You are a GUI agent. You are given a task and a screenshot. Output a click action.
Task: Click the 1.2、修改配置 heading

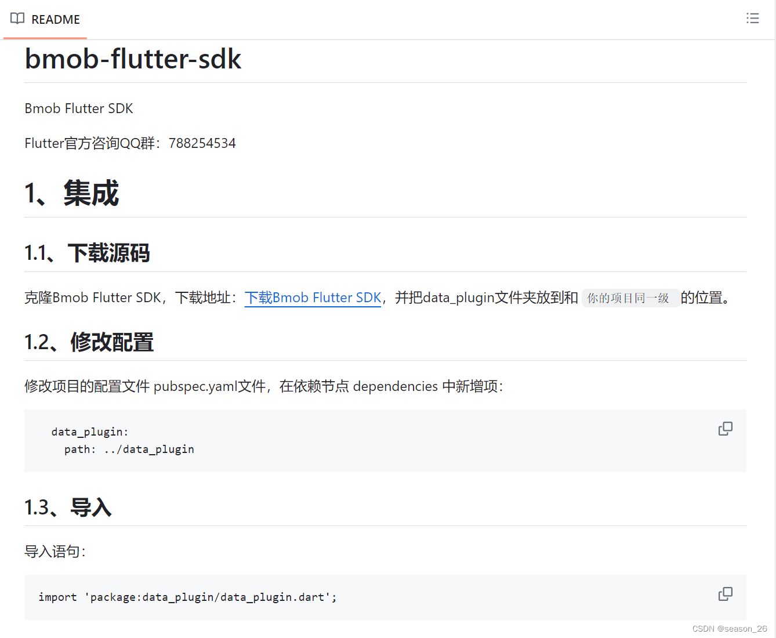click(x=88, y=342)
